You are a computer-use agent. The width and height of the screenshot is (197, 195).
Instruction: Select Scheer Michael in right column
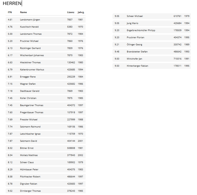coord(135,16)
